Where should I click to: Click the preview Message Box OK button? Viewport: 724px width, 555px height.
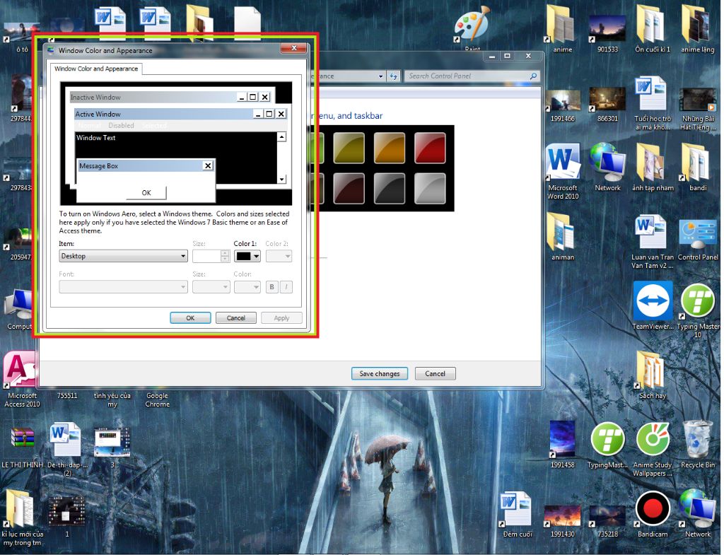[146, 192]
